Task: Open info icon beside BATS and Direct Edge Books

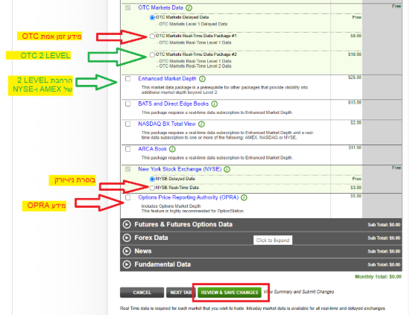Action: pyautogui.click(x=215, y=104)
